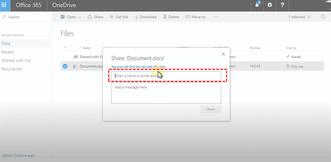Screen dimensions: 331x162
Task: Uncheck the Document.docx row selection circle
Action: click(65, 66)
